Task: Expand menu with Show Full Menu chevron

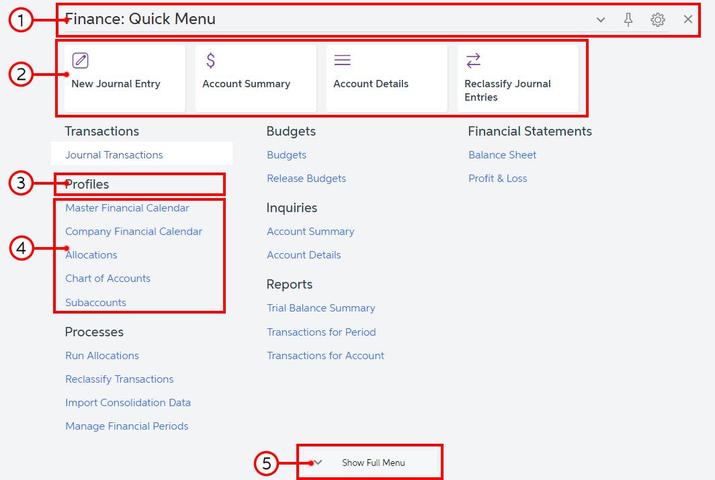Action: (x=319, y=462)
